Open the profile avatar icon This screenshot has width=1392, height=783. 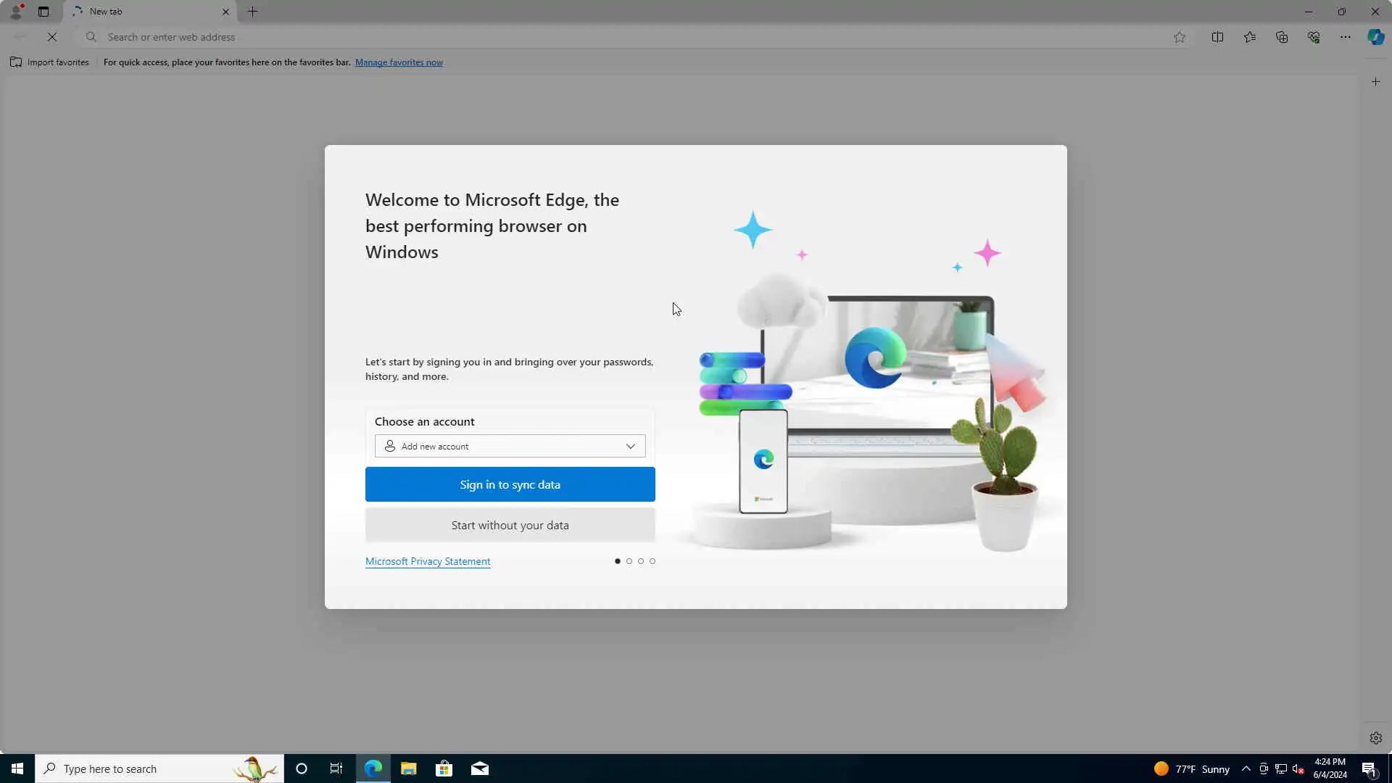(16, 12)
